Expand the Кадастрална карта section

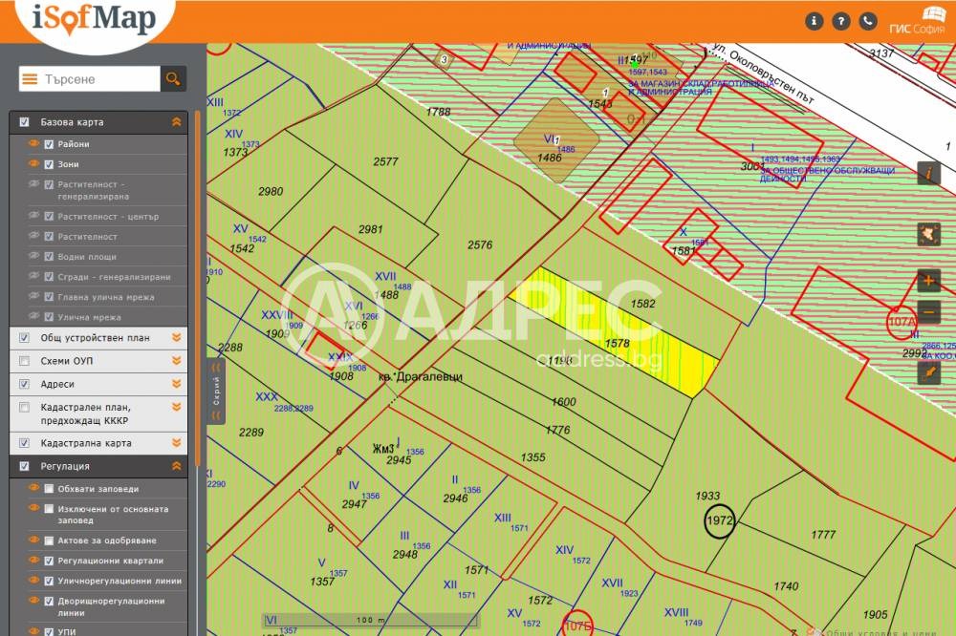(176, 443)
